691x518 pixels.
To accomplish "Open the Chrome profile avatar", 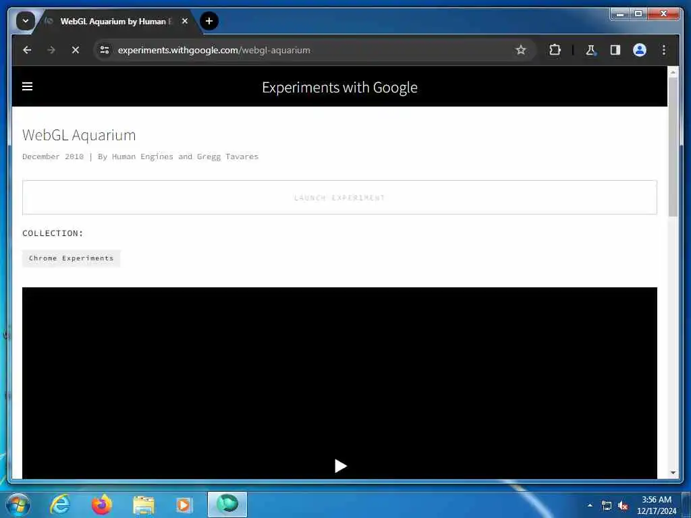I will (x=640, y=50).
